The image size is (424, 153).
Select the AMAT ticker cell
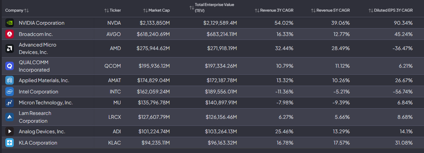[x=114, y=80]
